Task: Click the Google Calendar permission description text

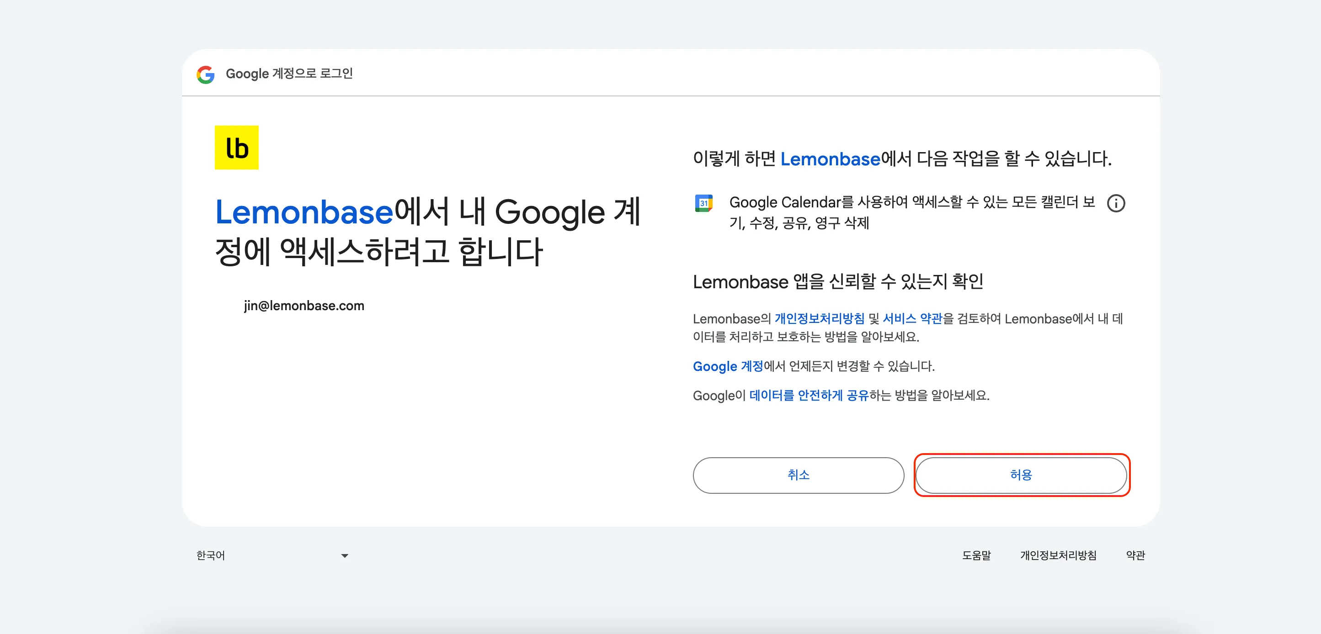Action: click(x=912, y=213)
